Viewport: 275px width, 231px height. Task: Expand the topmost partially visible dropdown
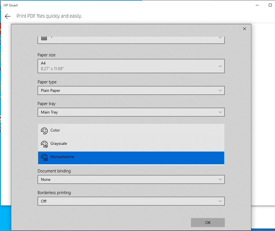pyautogui.click(x=131, y=38)
